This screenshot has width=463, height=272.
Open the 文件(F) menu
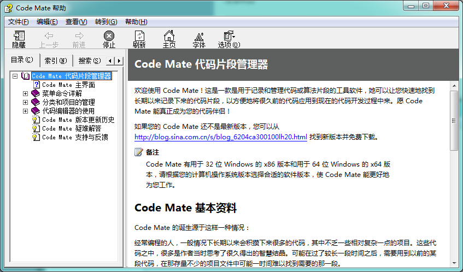point(18,22)
